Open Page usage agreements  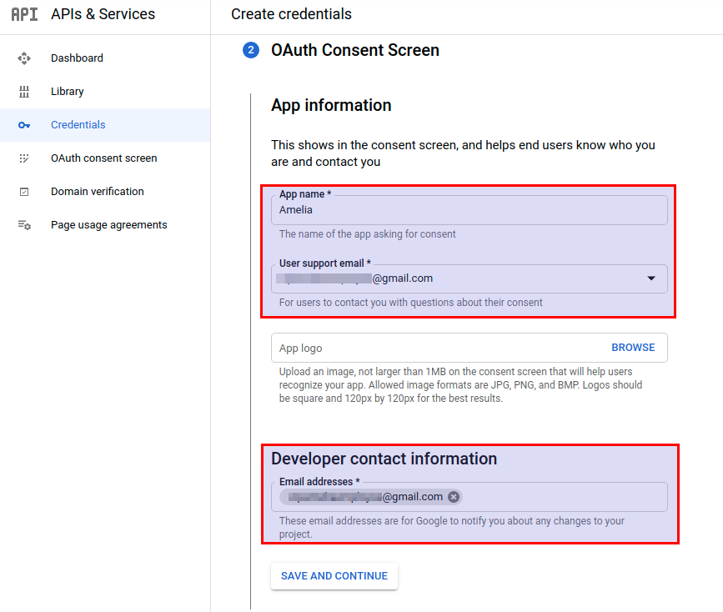tap(108, 225)
